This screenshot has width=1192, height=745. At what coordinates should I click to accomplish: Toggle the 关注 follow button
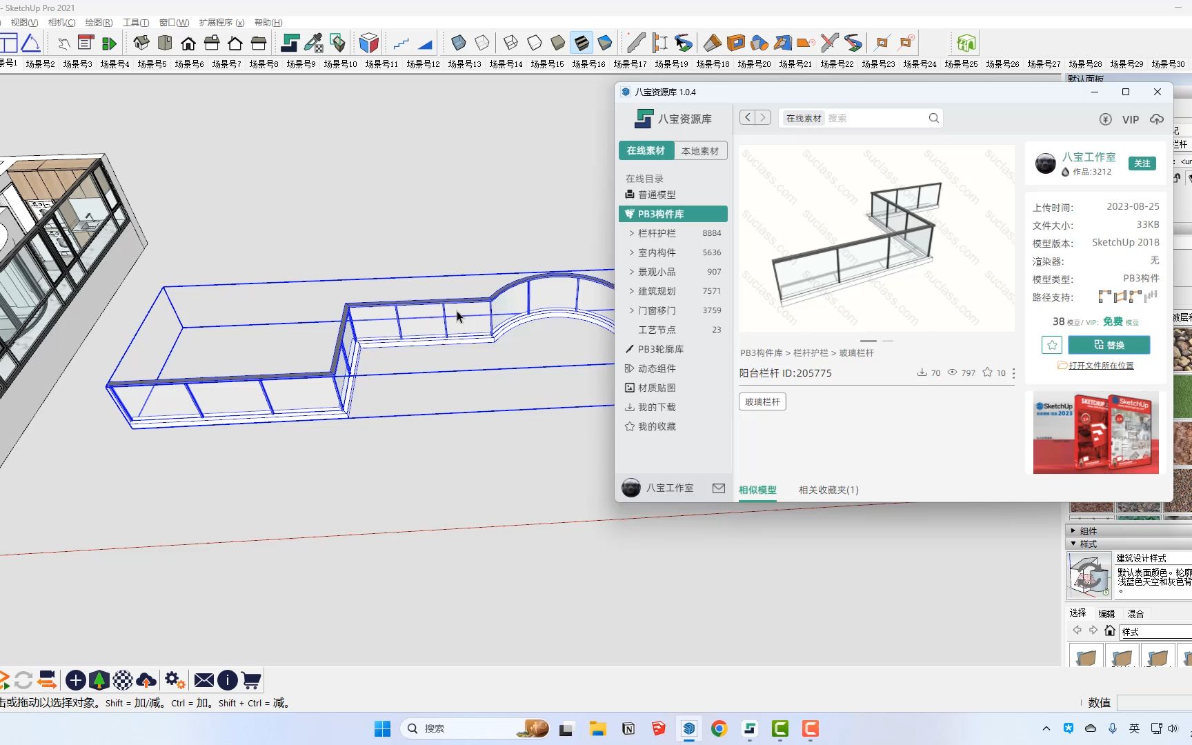coord(1142,163)
